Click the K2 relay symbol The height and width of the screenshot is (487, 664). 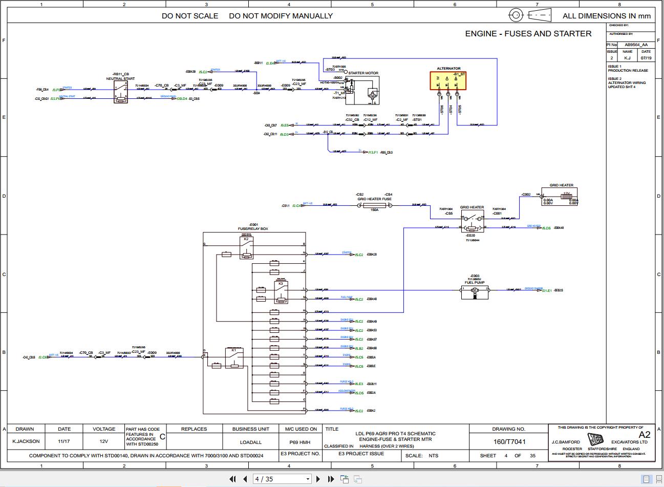[x=246, y=247]
